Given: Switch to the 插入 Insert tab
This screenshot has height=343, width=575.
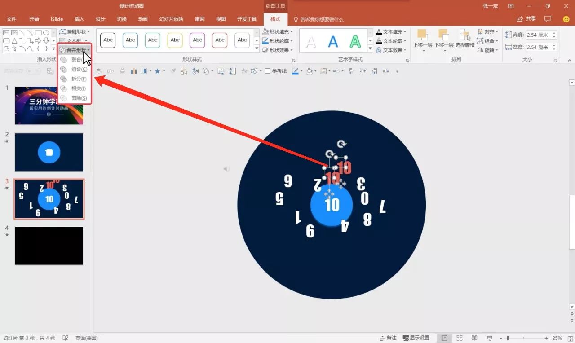Looking at the screenshot, I should click(79, 19).
